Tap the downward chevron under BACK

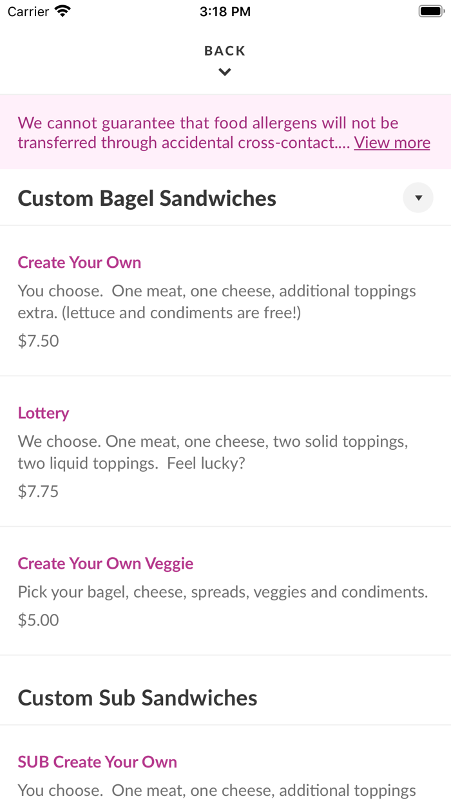(x=224, y=71)
